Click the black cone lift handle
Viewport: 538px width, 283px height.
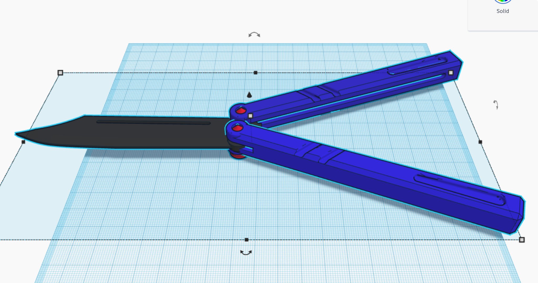[x=249, y=95]
